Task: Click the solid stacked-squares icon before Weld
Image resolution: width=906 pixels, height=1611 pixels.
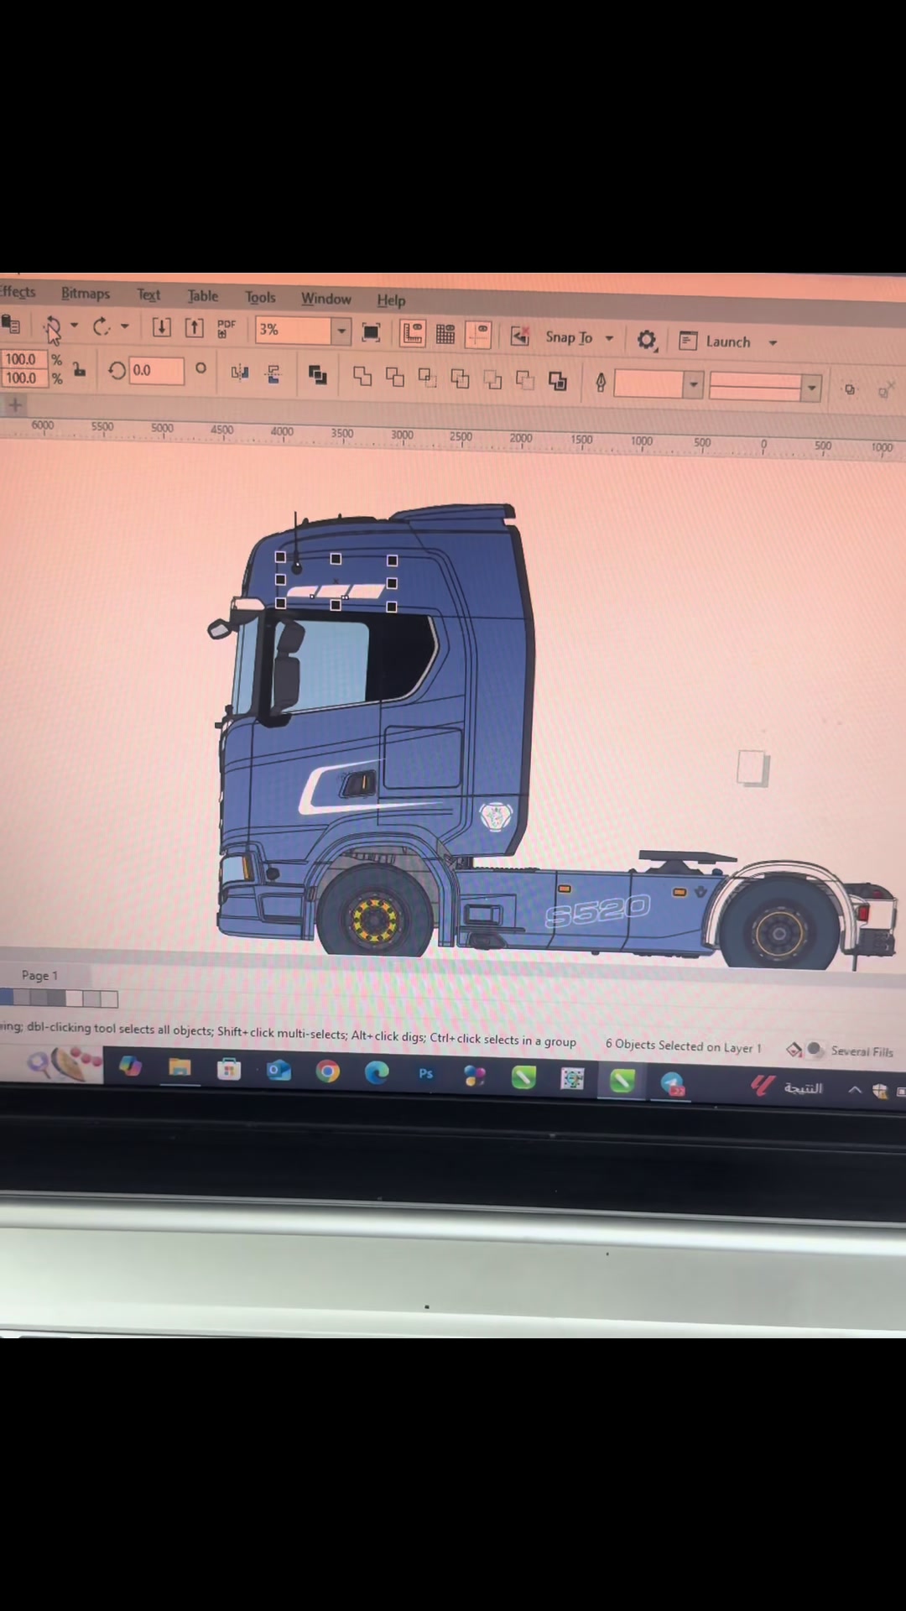Action: 317,375
